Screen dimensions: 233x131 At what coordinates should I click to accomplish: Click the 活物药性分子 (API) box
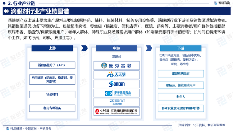[x=52, y=65]
